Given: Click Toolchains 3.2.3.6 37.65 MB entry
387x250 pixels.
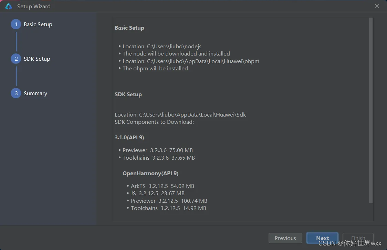Looking at the screenshot, I should 159,158.
